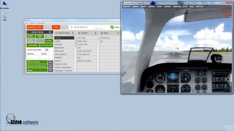Click the orange Connected status button
This screenshot has width=234, height=131.
[31, 27]
